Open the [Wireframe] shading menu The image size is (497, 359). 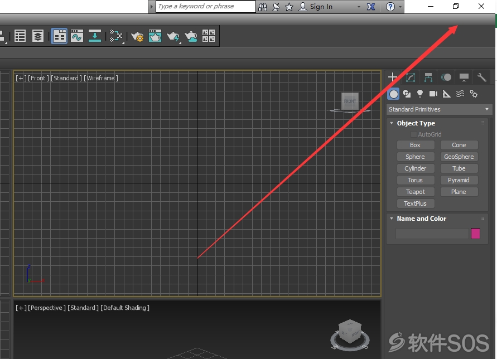pos(101,78)
